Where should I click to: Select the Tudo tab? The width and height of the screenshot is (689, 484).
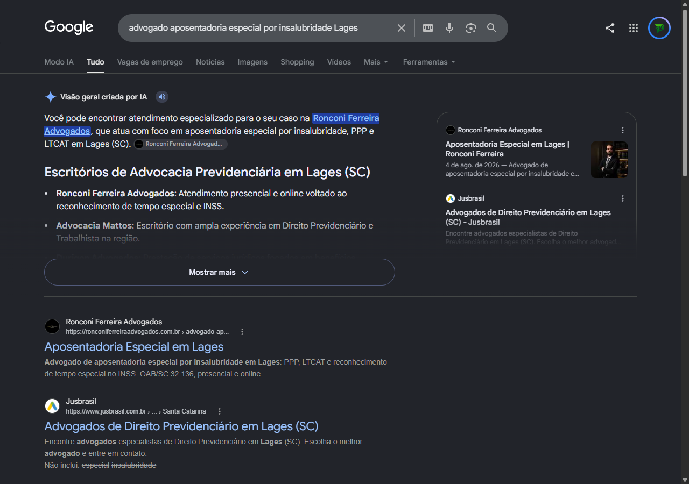(95, 62)
